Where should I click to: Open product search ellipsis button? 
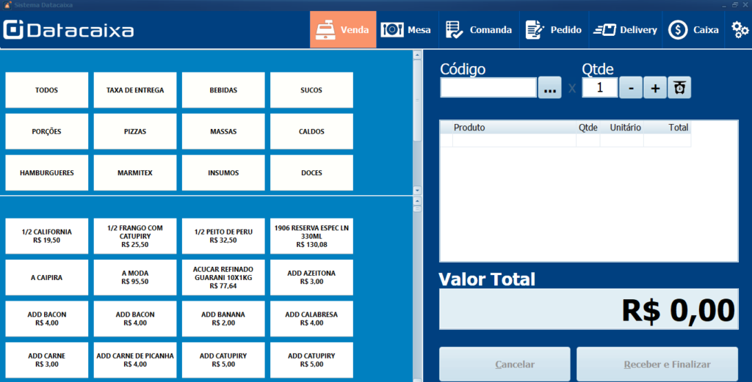pos(549,87)
